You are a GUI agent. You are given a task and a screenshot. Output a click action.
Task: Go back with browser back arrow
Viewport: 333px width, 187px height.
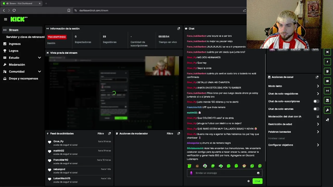tap(4, 10)
